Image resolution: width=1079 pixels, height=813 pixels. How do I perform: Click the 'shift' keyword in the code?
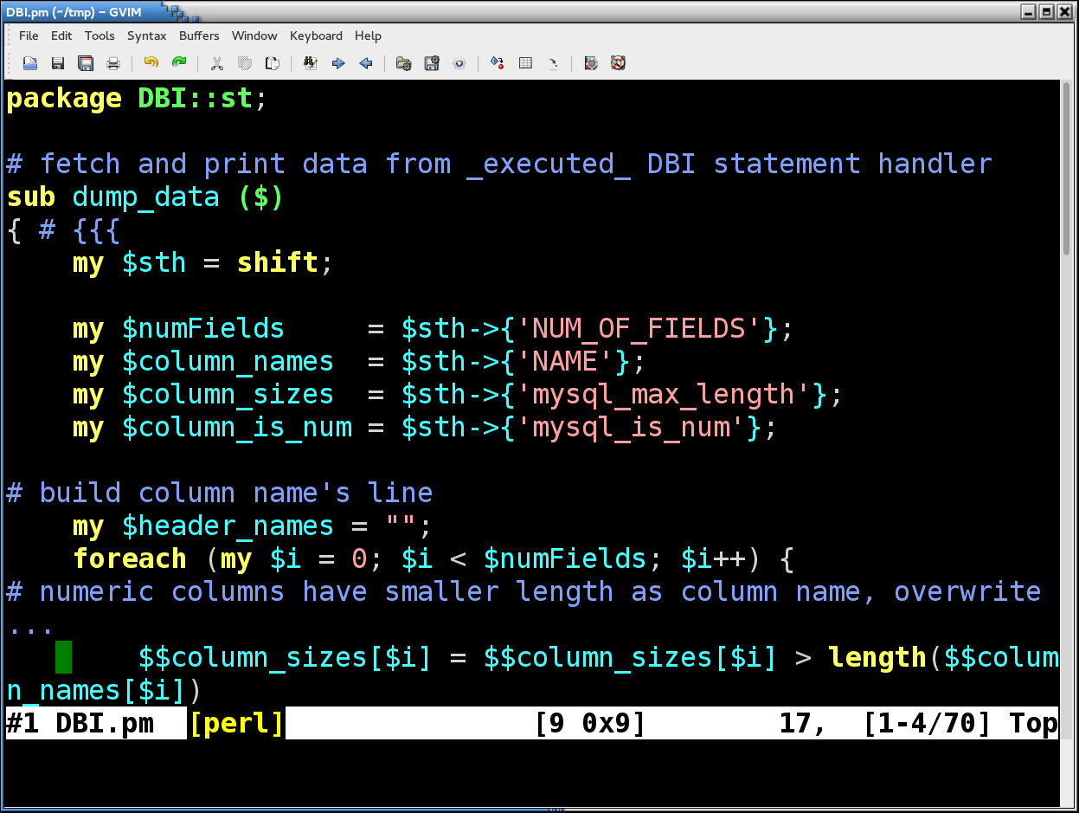pos(278,262)
